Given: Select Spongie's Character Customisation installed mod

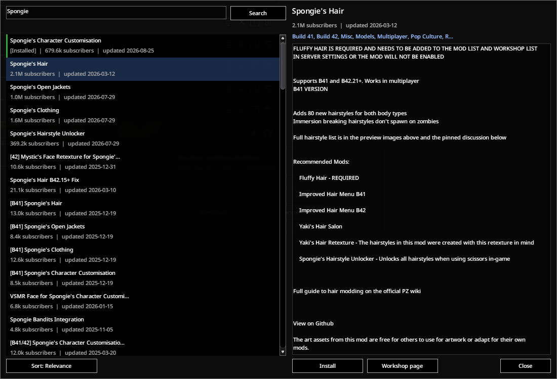Looking at the screenshot, I should coord(143,46).
